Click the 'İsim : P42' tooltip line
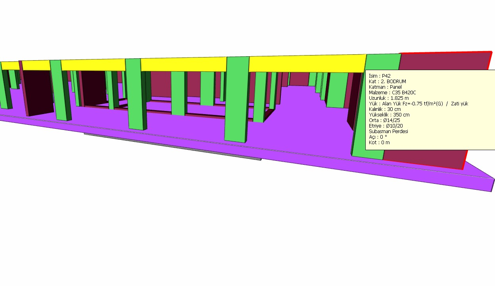 coord(380,76)
